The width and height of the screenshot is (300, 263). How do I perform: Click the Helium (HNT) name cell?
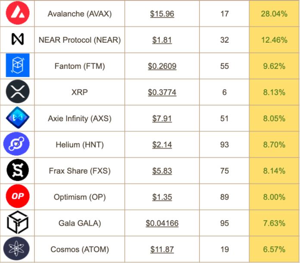(80, 144)
